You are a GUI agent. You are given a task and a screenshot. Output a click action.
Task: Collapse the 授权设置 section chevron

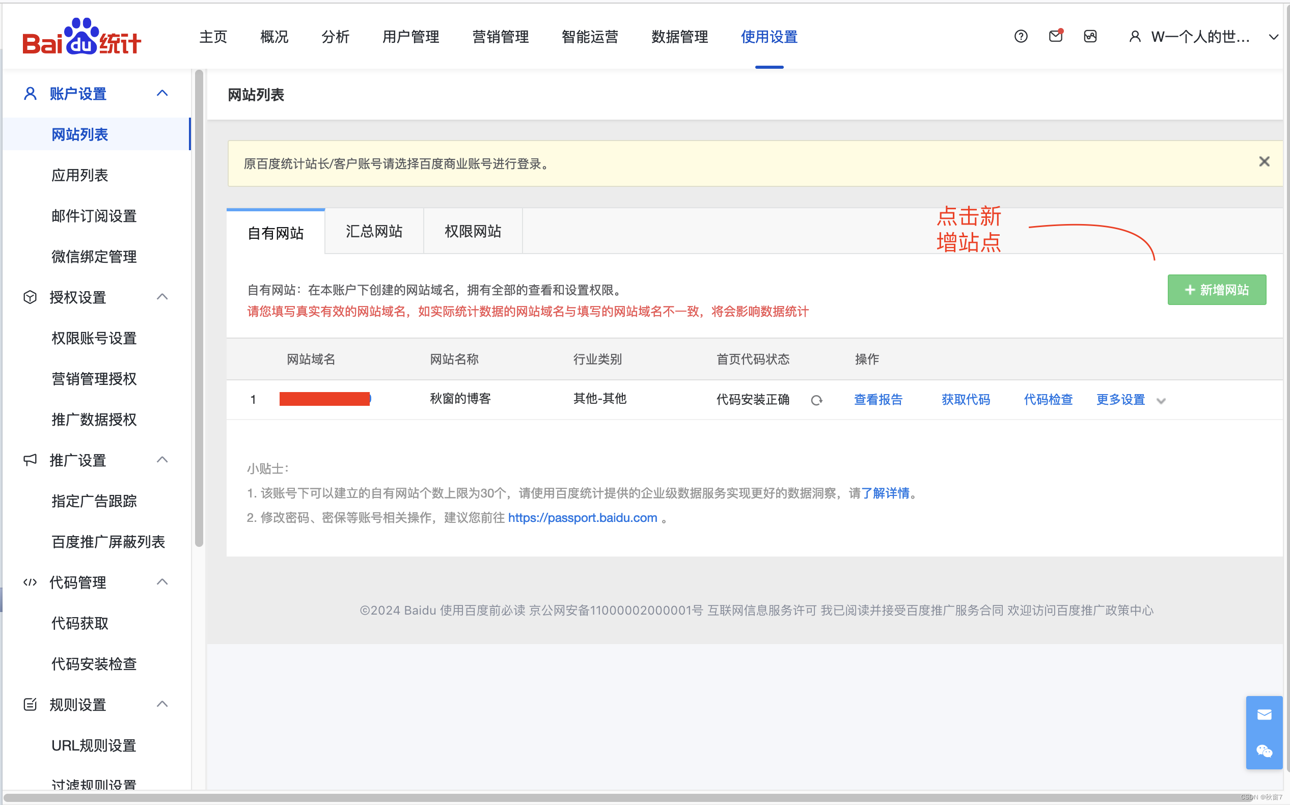click(162, 296)
